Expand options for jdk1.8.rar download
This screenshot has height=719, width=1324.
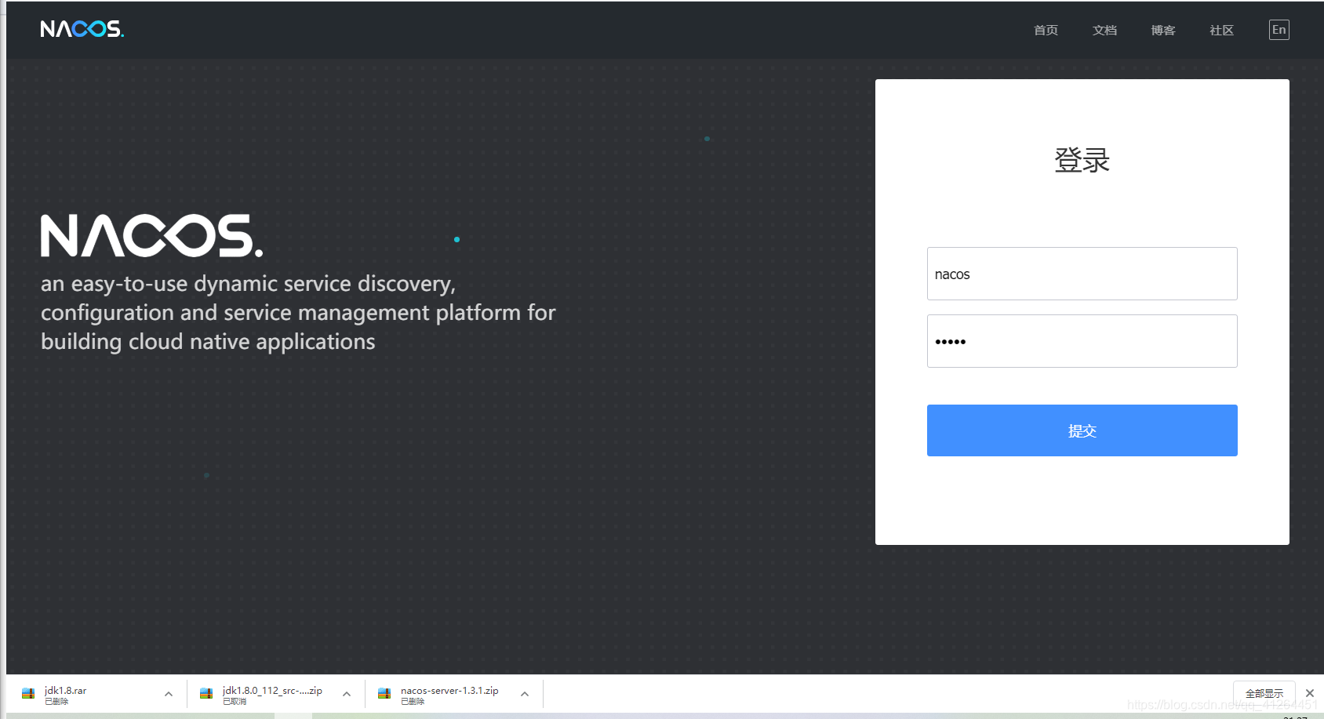tap(169, 694)
